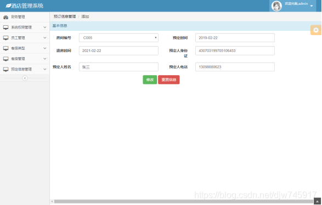This screenshot has height=205, width=322.
Task: Click the 基本信息 panel header
Action: (x=185, y=26)
